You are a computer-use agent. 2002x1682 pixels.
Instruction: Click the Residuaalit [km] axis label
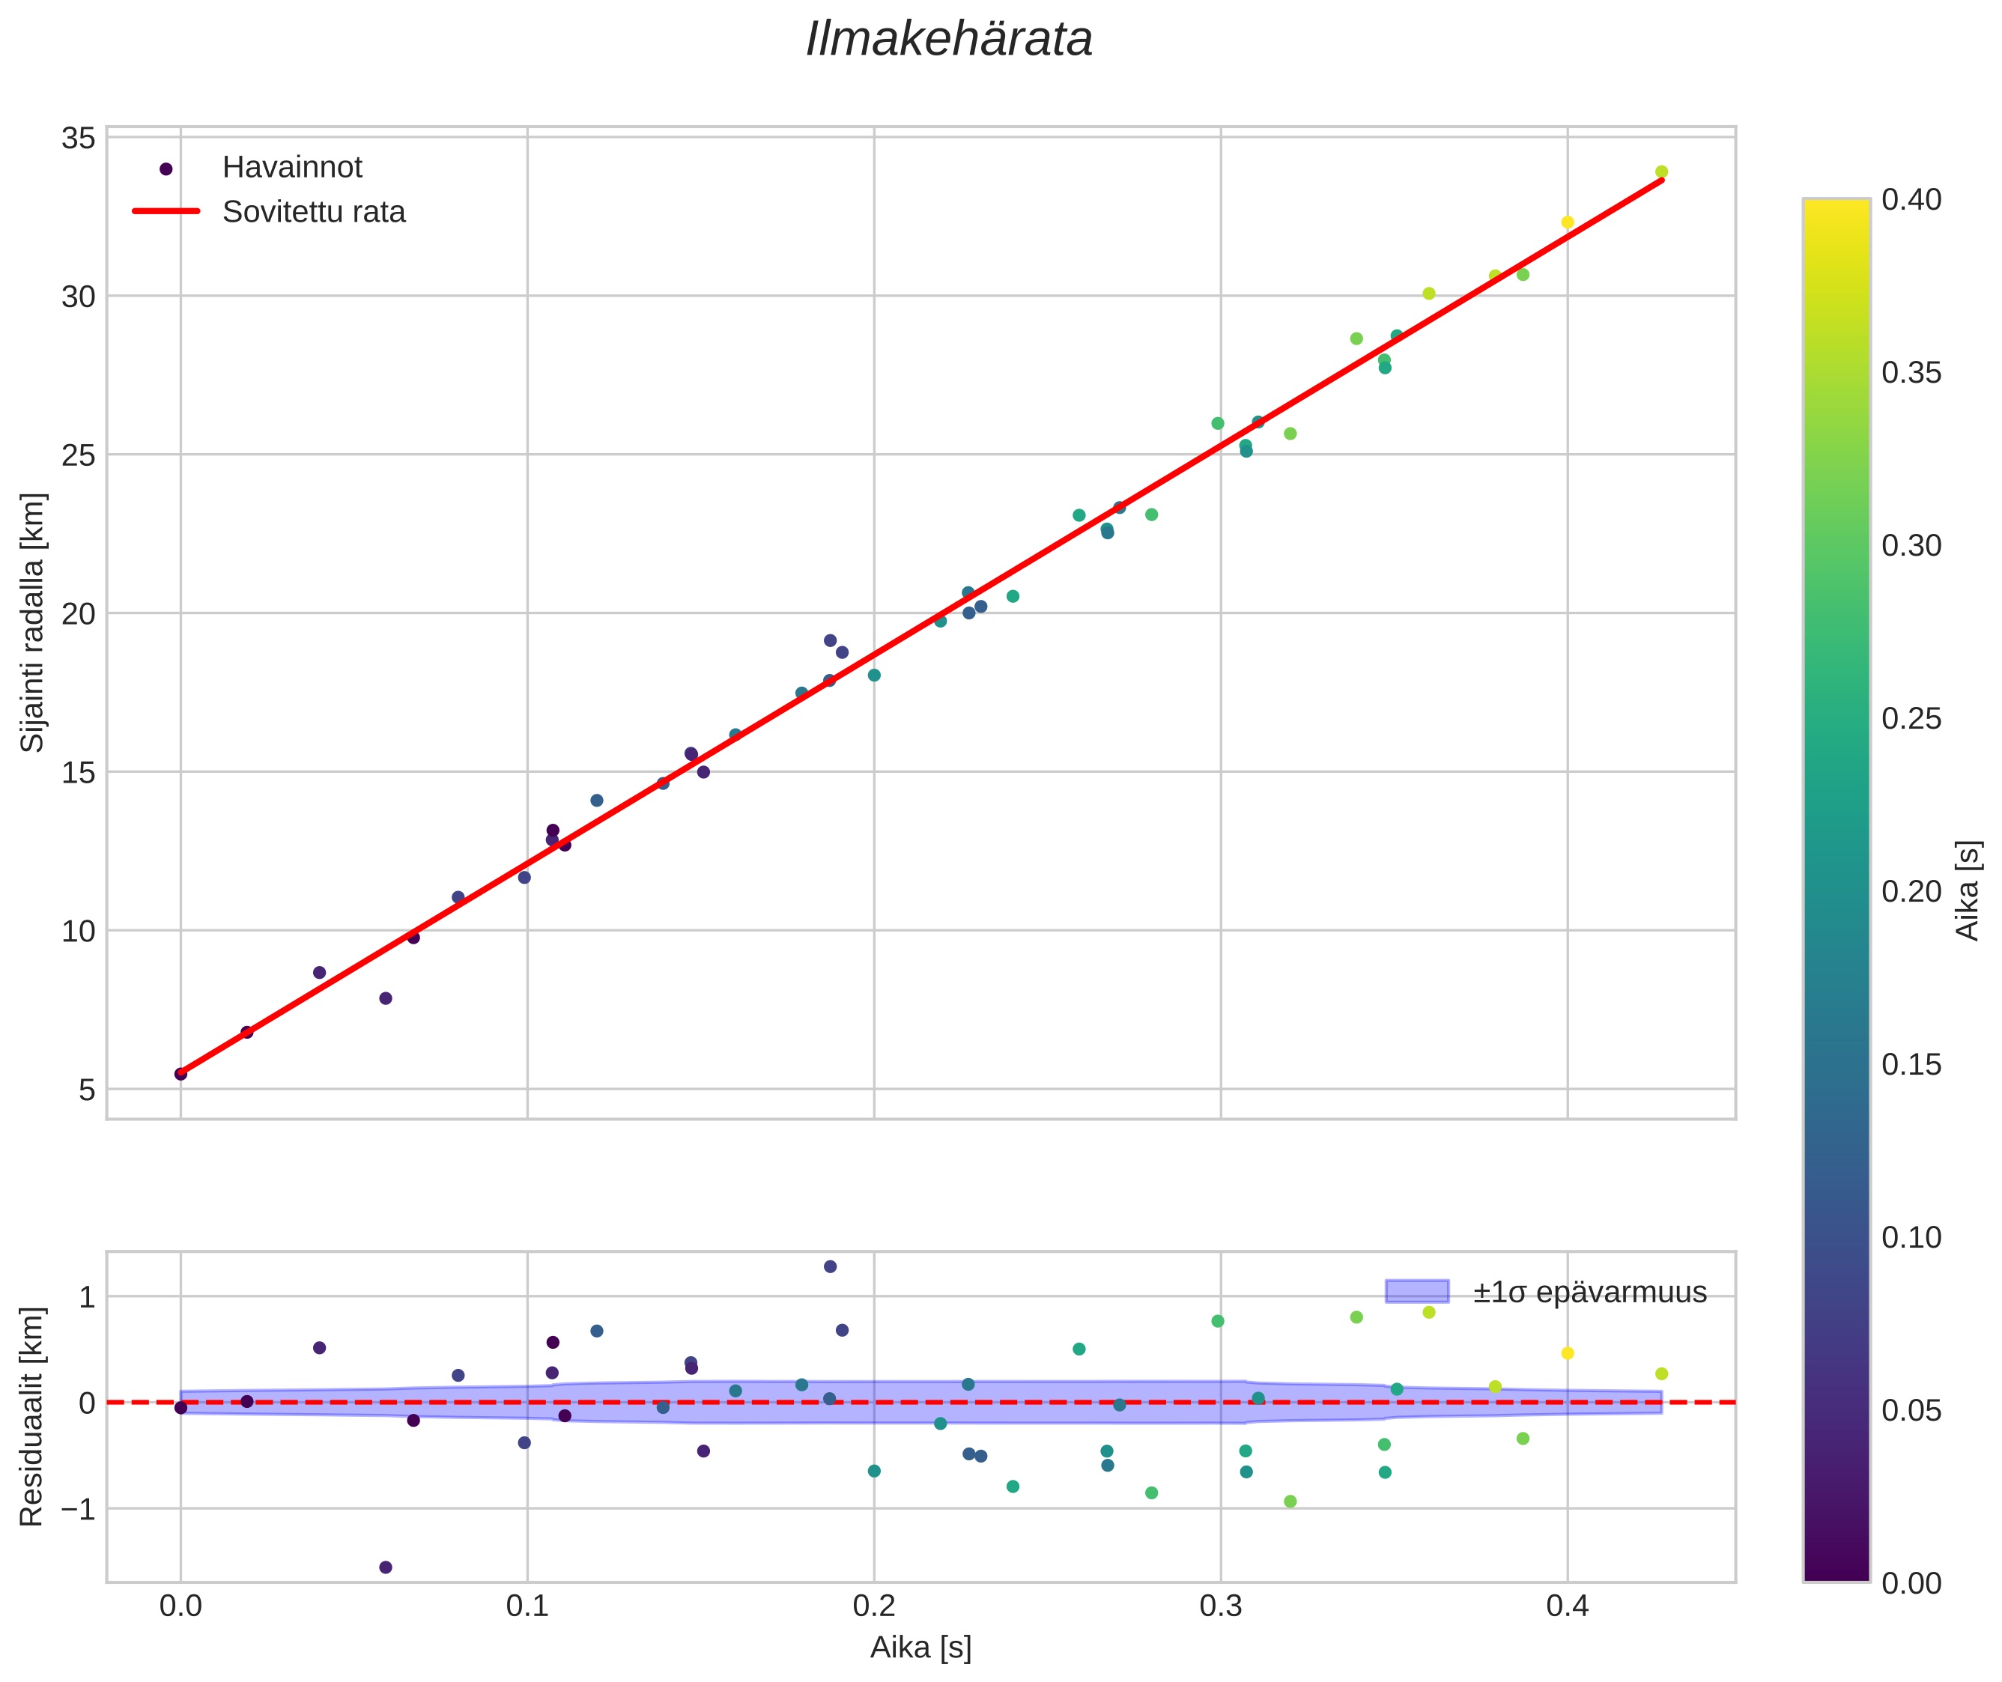(32, 1417)
